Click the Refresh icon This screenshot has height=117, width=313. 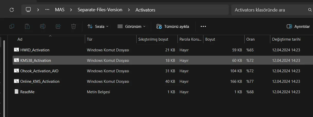[x=11, y=10]
